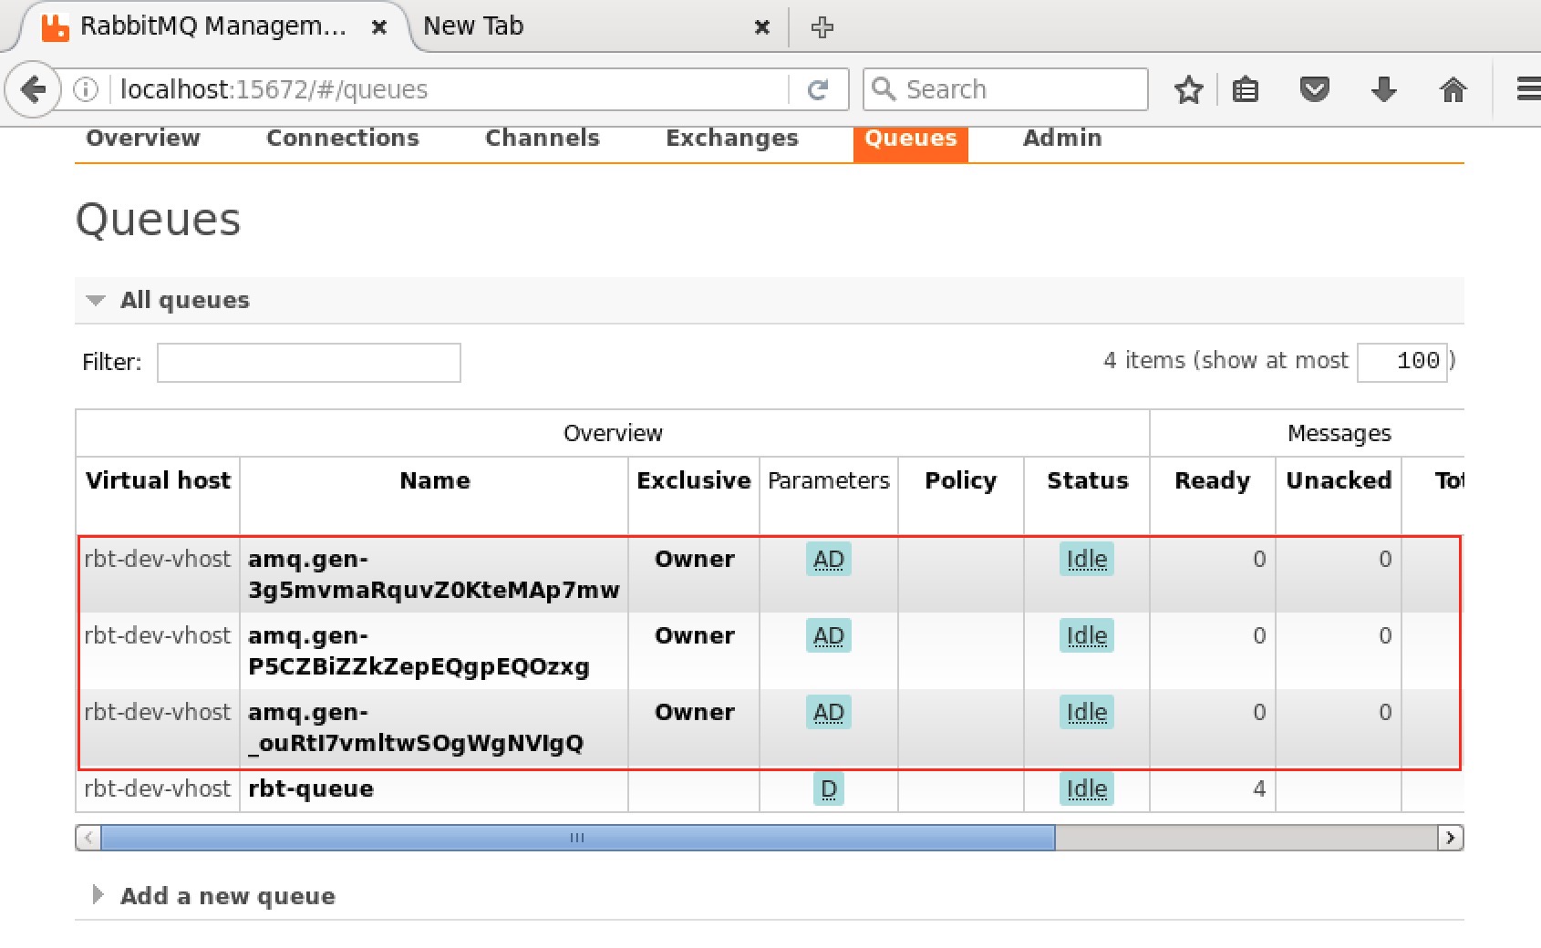This screenshot has width=1541, height=948.
Task: Sort by the Exclusive column header
Action: (x=694, y=480)
